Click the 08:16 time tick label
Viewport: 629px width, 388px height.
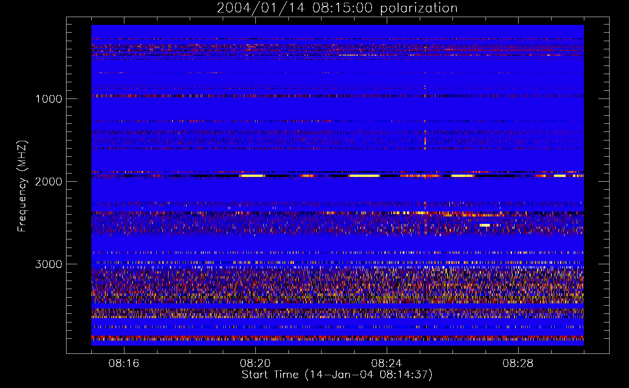(124, 364)
